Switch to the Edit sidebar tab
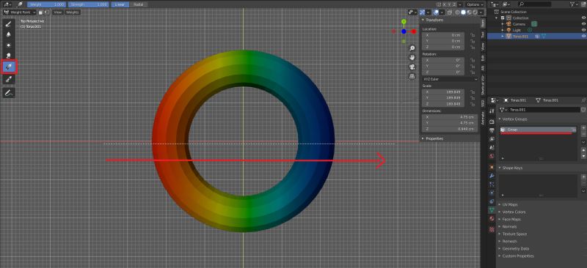587x268 pixels. tap(483, 58)
